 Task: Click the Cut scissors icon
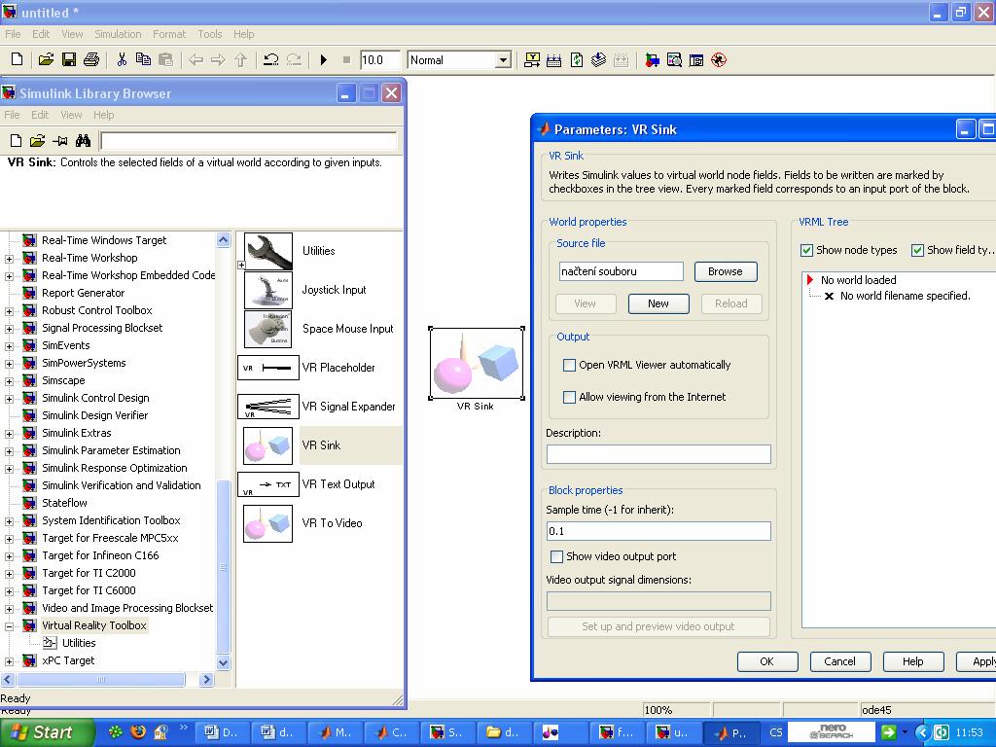point(122,59)
